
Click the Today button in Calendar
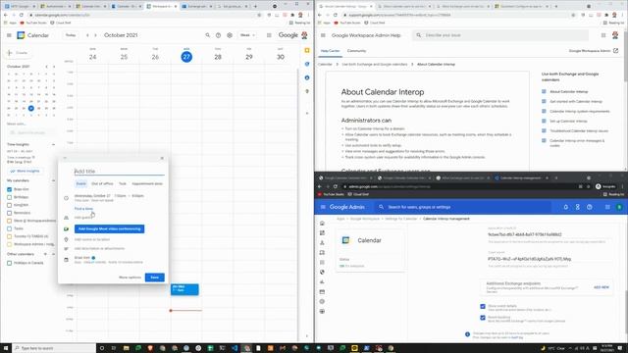[71, 35]
